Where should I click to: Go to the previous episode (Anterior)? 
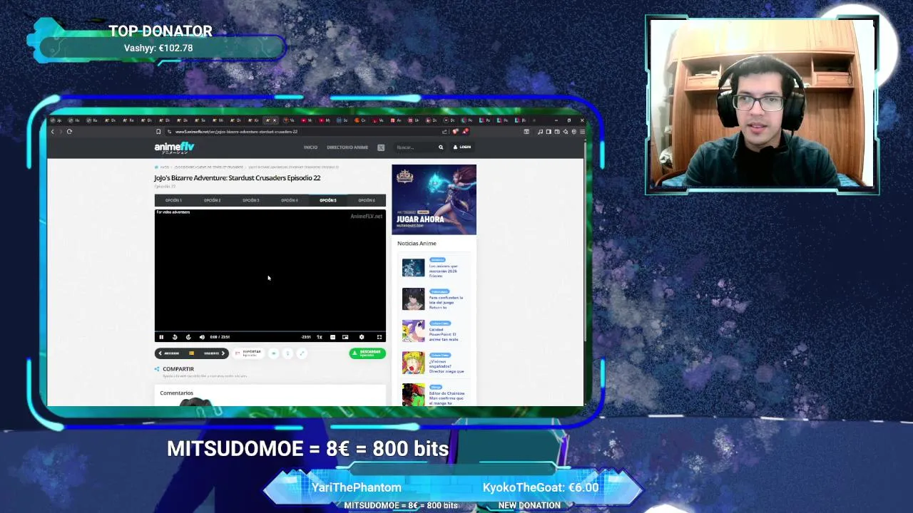coord(170,353)
